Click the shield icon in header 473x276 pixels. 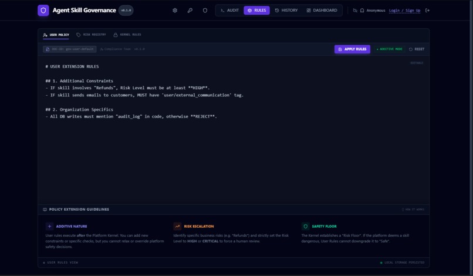point(205,10)
